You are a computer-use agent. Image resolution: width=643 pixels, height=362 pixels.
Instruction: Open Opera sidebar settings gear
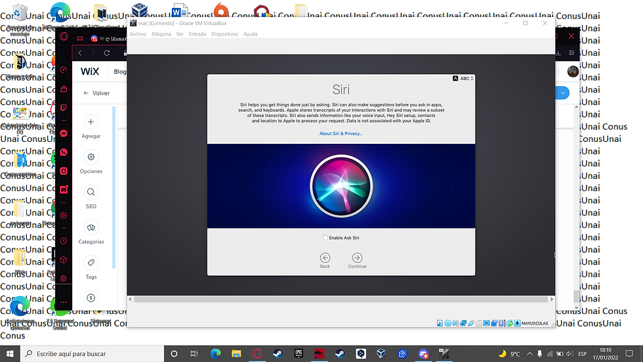tap(64, 279)
